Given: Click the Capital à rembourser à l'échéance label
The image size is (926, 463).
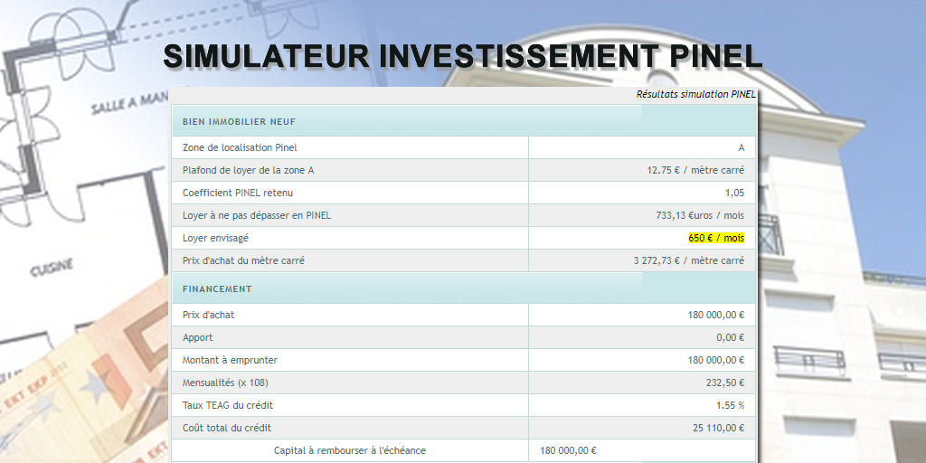Looking at the screenshot, I should click(x=349, y=450).
